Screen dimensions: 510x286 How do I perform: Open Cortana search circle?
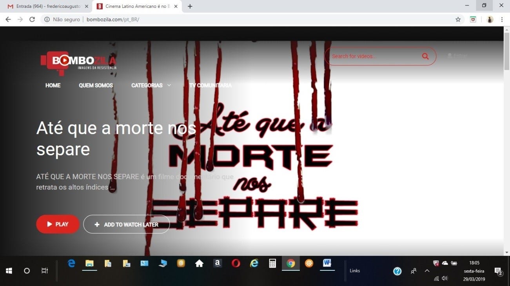pyautogui.click(x=27, y=270)
